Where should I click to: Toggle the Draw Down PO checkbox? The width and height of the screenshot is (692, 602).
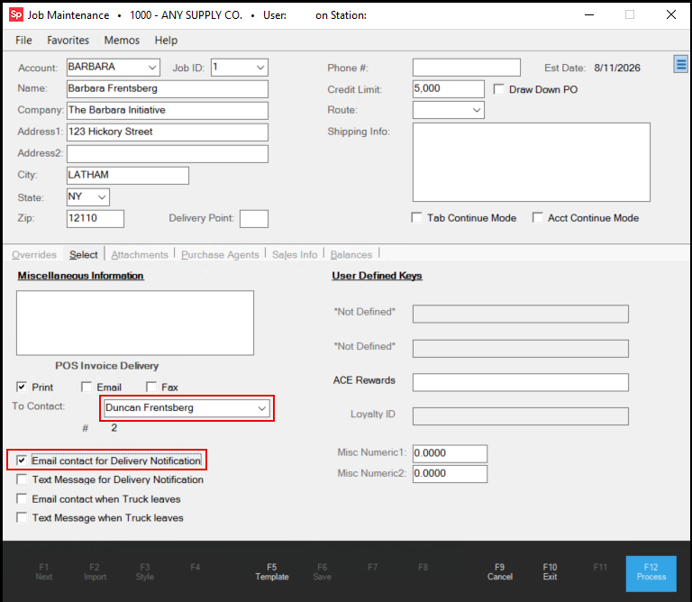tap(498, 89)
